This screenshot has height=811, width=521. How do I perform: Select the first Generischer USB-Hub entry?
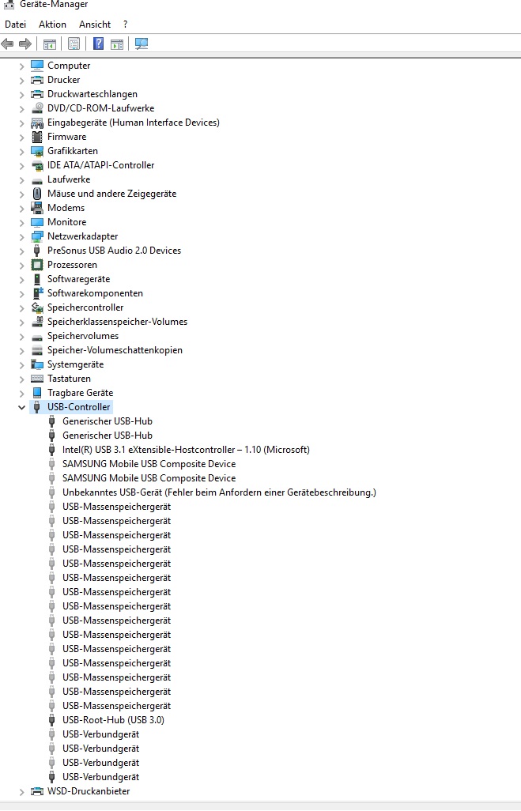(108, 421)
